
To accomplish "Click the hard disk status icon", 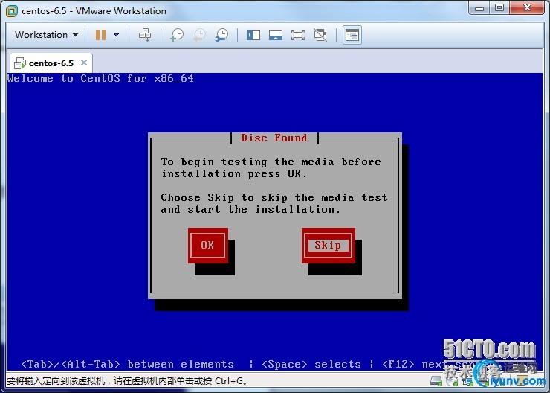I will [x=436, y=380].
